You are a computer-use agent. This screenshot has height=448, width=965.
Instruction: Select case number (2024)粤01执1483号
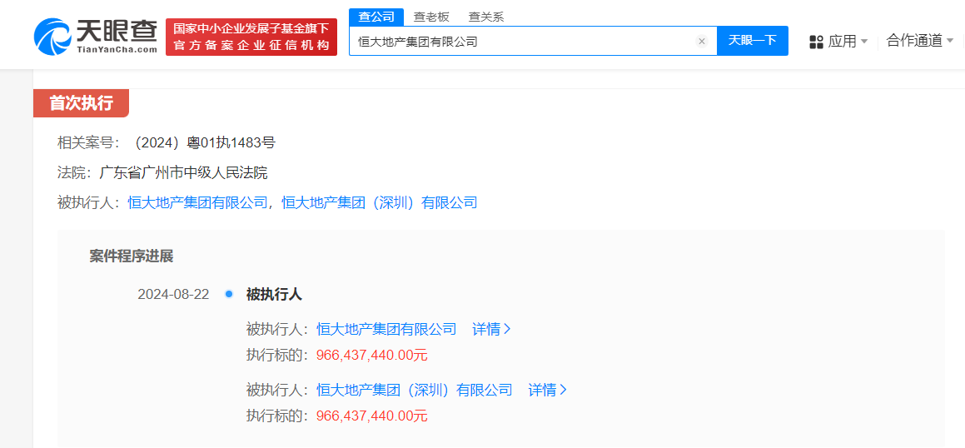point(204,143)
